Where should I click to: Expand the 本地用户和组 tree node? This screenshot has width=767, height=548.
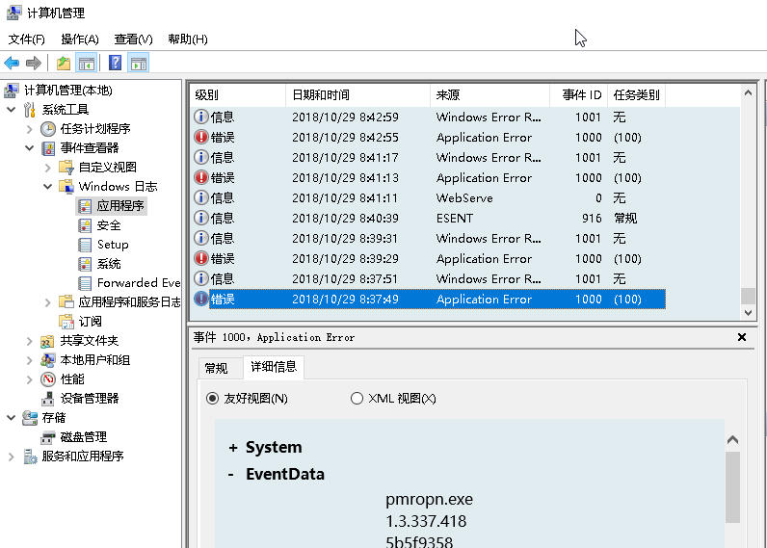pos(29,360)
